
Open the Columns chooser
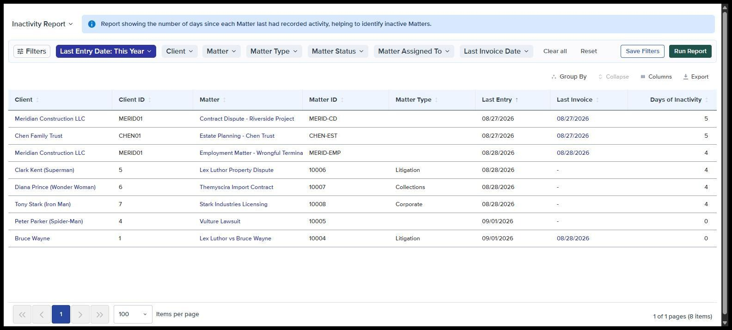pyautogui.click(x=656, y=77)
